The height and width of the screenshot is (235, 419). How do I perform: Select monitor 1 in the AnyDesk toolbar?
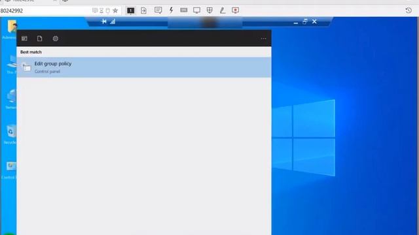click(131, 10)
